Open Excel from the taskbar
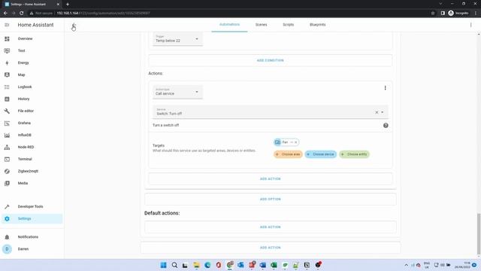This screenshot has height=271, width=481. pyautogui.click(x=274, y=265)
